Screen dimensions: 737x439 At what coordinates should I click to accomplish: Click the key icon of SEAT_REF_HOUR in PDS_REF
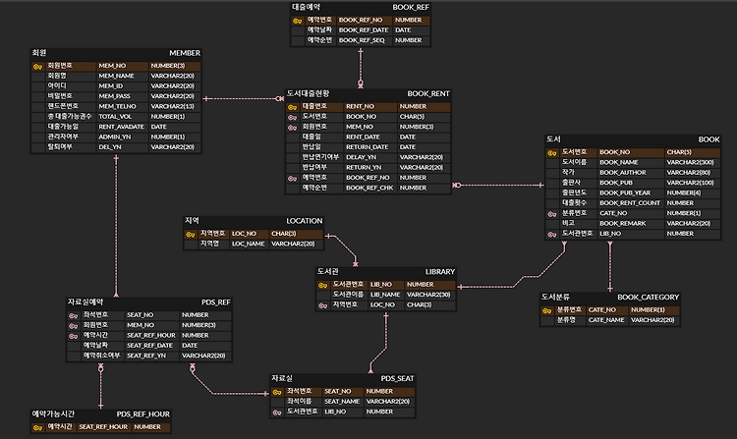pos(73,336)
